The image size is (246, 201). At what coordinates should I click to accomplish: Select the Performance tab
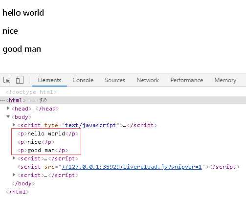(187, 80)
